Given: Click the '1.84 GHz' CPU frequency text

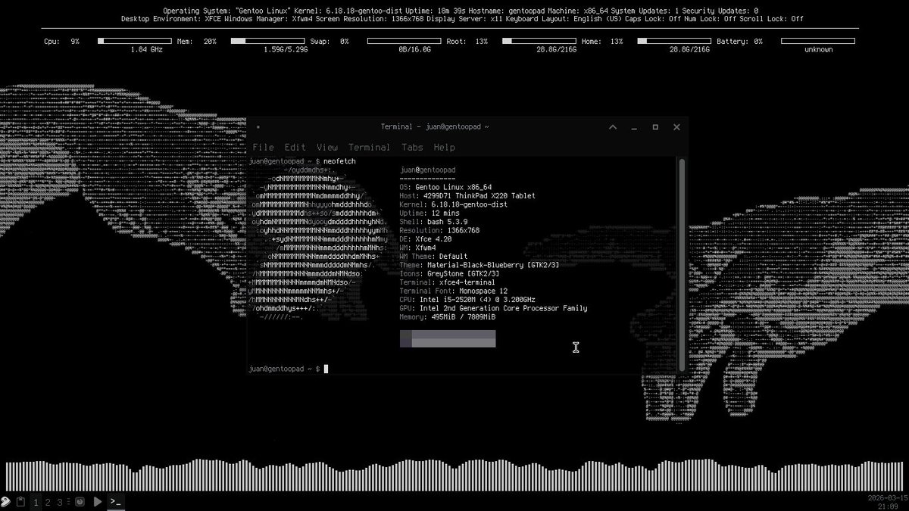Looking at the screenshot, I should click(x=146, y=49).
